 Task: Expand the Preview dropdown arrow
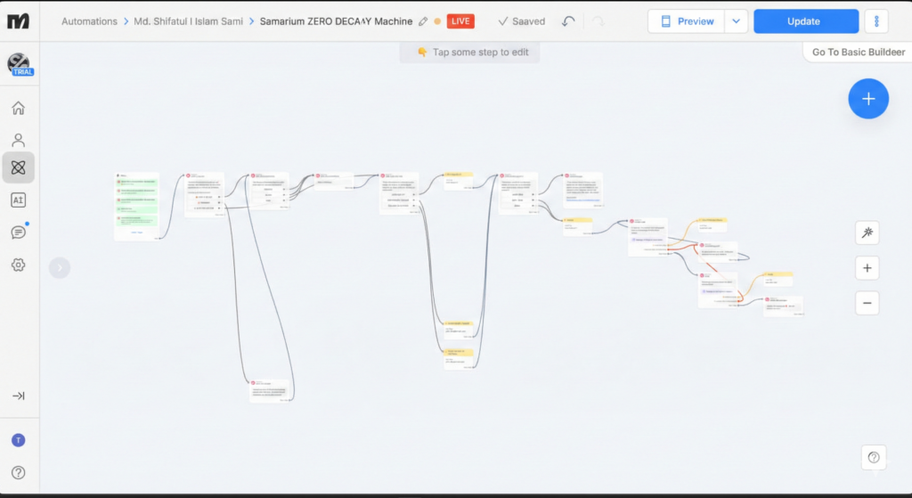tap(737, 21)
